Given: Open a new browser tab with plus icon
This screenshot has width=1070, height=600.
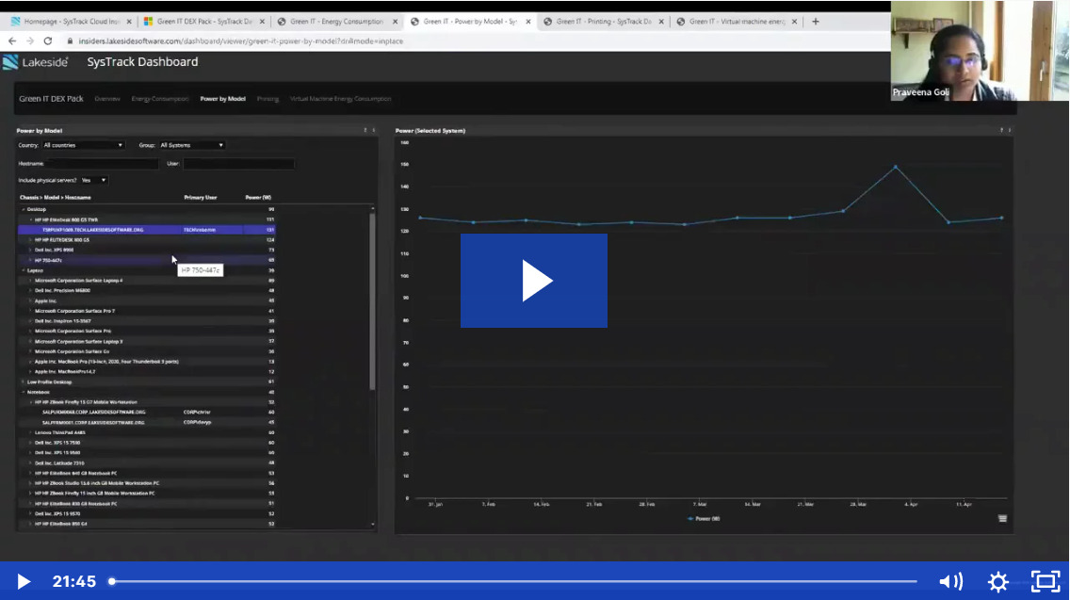Looking at the screenshot, I should [816, 22].
